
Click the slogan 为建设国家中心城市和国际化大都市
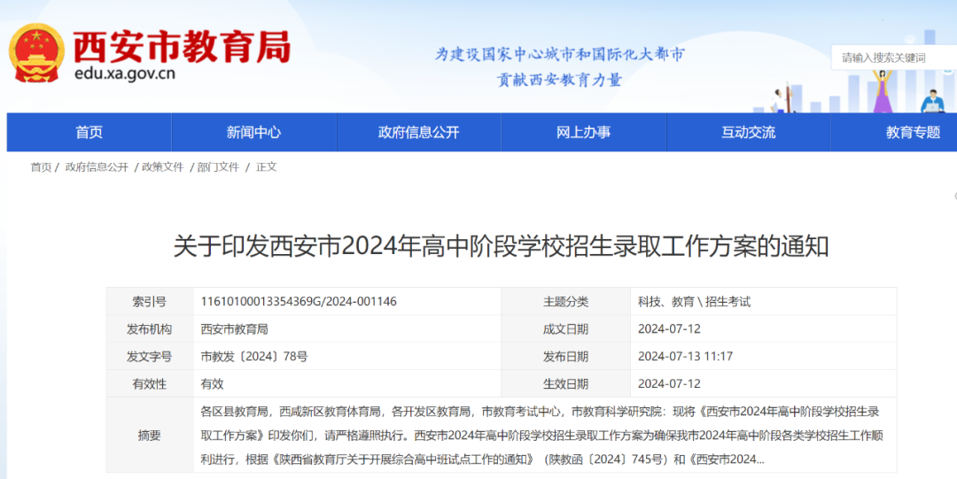click(560, 54)
